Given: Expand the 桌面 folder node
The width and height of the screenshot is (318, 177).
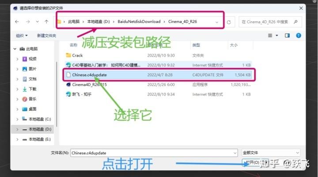Looking at the screenshot, I should [17, 109].
